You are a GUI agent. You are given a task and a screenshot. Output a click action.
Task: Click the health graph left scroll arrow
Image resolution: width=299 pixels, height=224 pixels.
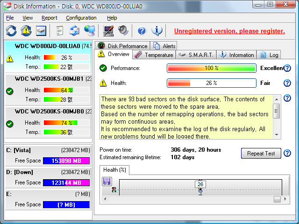(105, 199)
